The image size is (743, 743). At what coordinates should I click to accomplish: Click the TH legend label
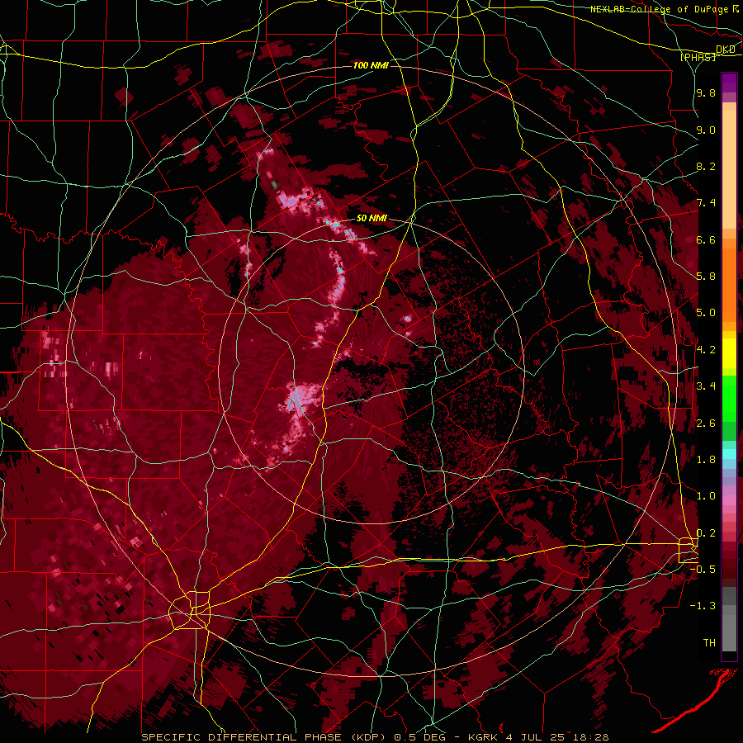[709, 642]
